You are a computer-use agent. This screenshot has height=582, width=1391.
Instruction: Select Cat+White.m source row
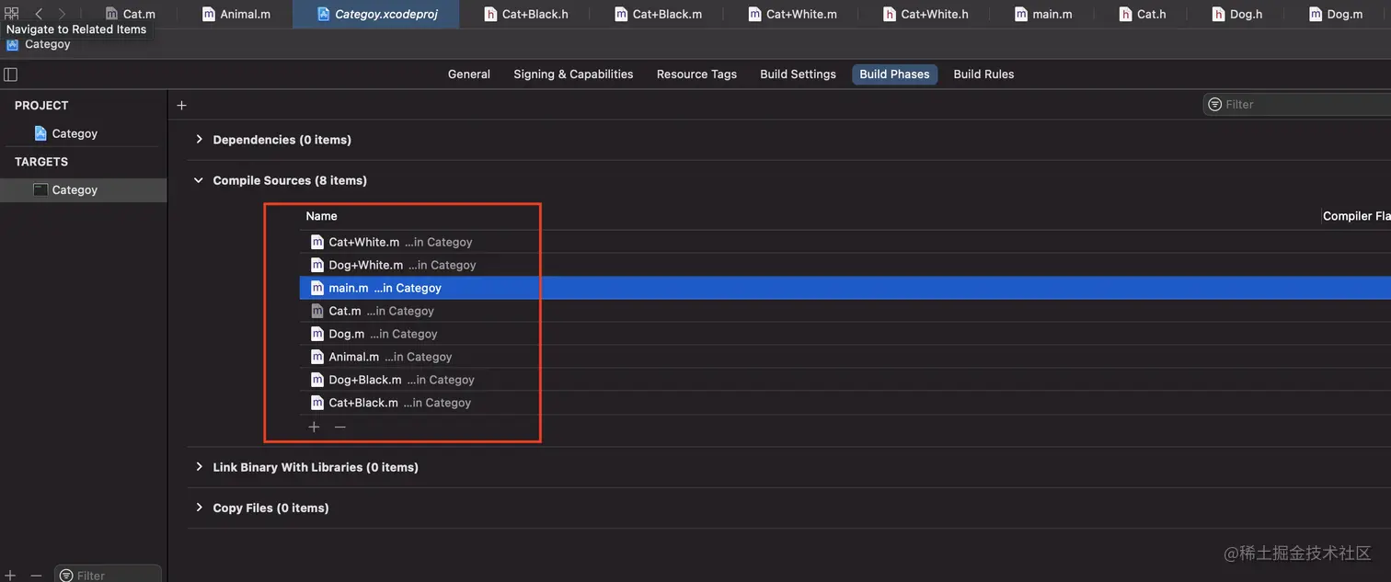click(x=845, y=242)
